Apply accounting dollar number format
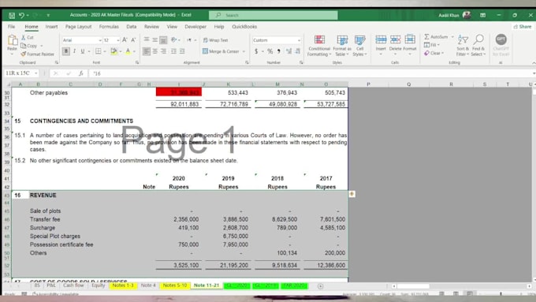 pyautogui.click(x=256, y=51)
